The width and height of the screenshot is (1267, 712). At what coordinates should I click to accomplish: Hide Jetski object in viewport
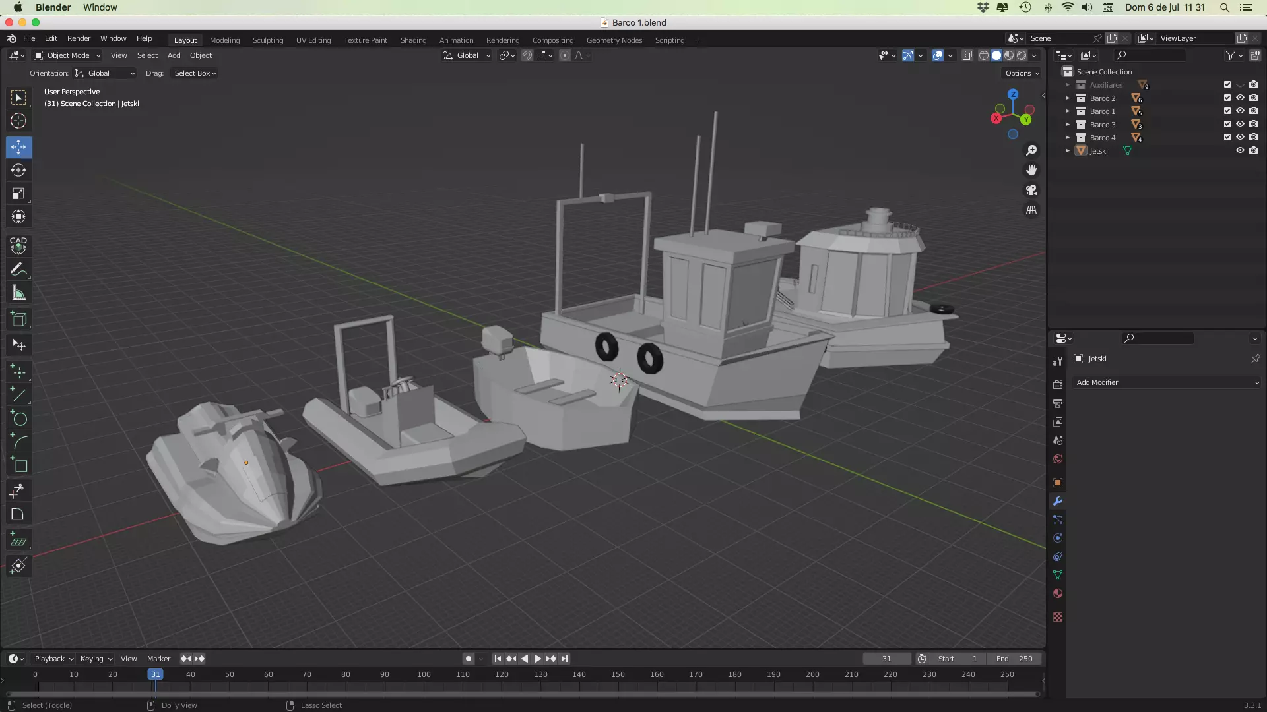1240,150
